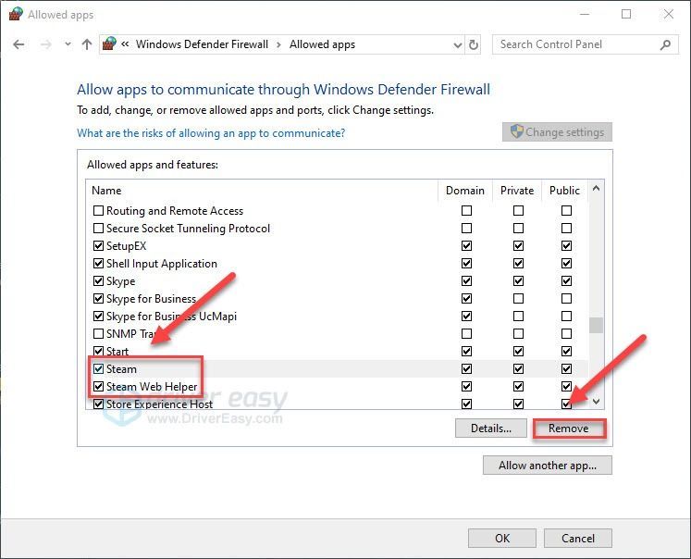Uncheck Steam Web Helper checkbox
Viewport: 691px width, 559px height.
pos(98,387)
